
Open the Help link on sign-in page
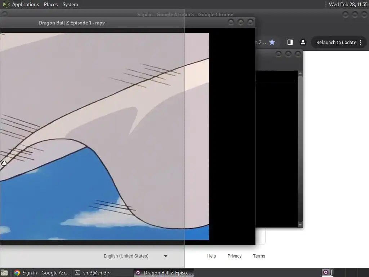pyautogui.click(x=212, y=256)
